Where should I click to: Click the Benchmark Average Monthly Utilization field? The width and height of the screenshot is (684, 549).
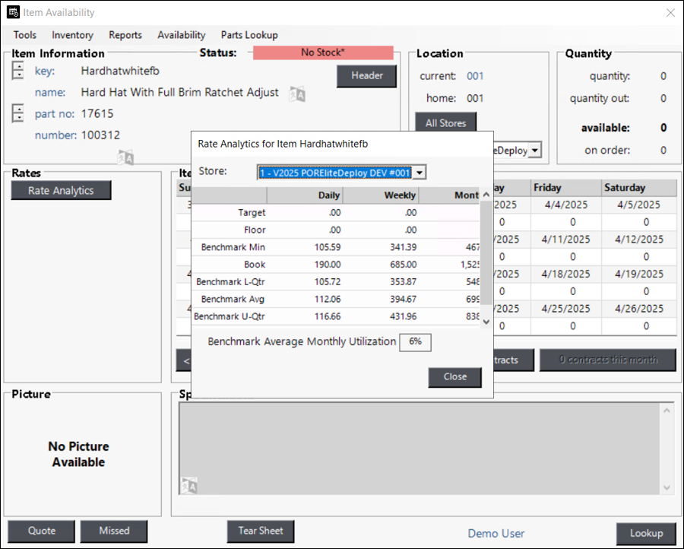(x=415, y=342)
